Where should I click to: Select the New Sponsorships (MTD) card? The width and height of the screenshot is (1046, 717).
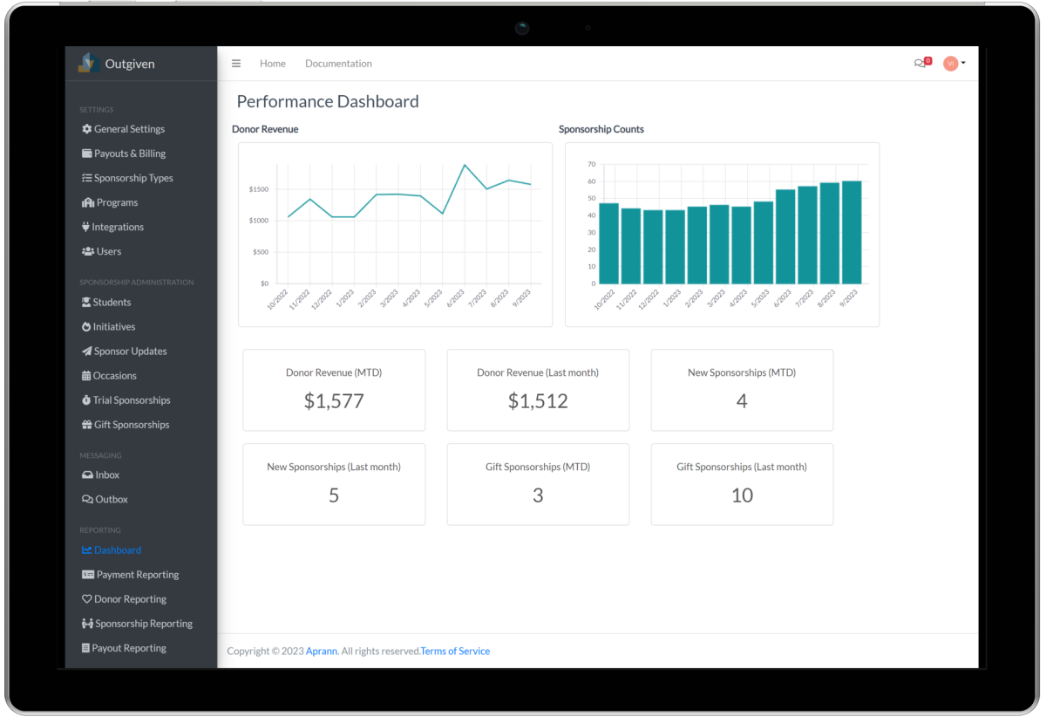[742, 390]
